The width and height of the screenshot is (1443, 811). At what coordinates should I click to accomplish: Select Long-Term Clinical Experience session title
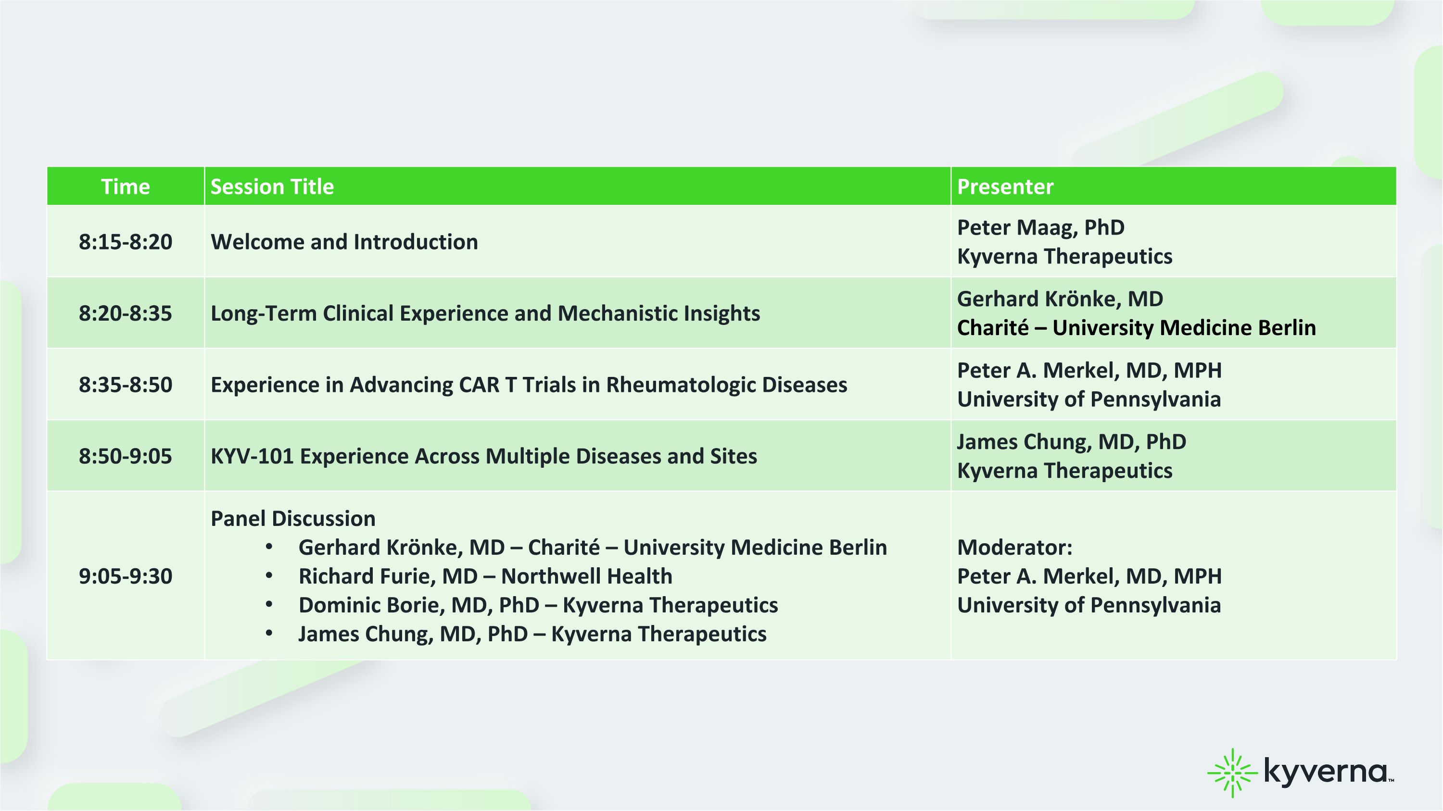pos(485,313)
